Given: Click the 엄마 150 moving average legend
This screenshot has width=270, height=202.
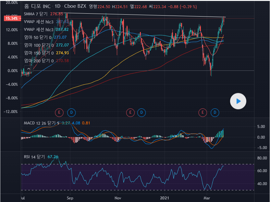Looking at the screenshot, I should 36,53.
